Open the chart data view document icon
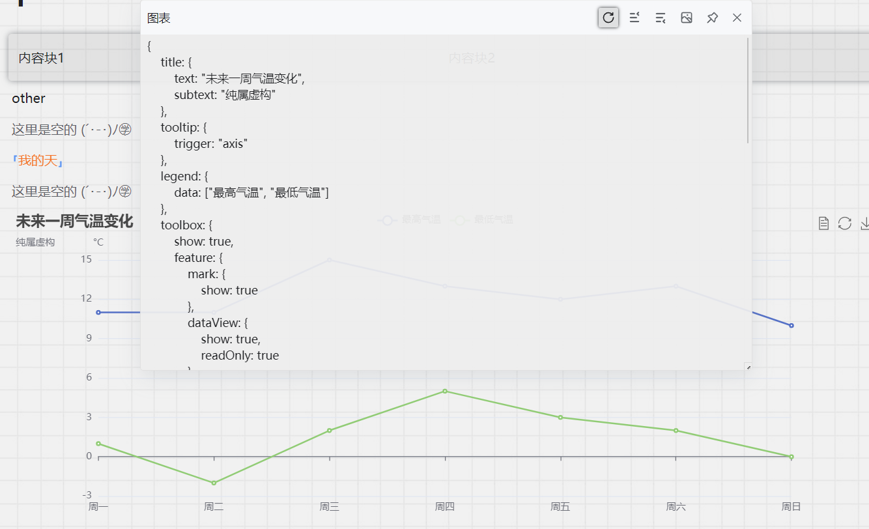The image size is (869, 529). [823, 223]
